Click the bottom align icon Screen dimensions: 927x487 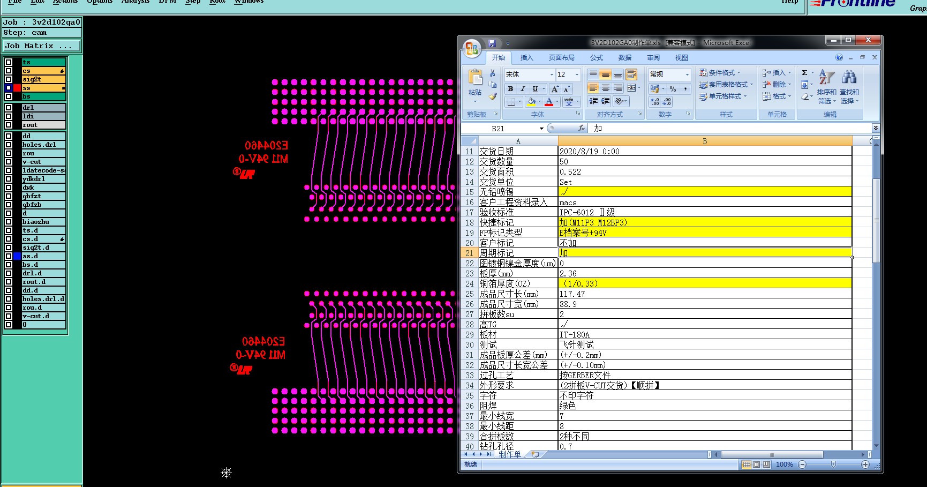pyautogui.click(x=617, y=74)
